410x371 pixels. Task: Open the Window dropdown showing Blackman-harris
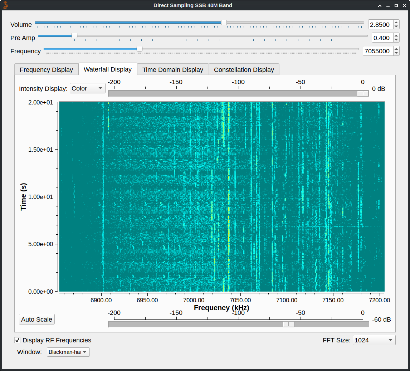click(x=68, y=352)
